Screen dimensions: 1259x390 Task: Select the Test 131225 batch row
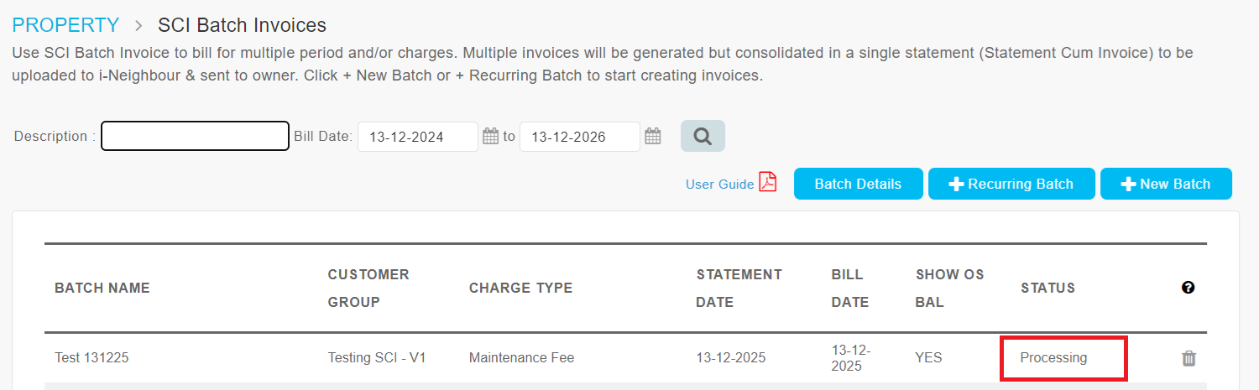[91, 358]
